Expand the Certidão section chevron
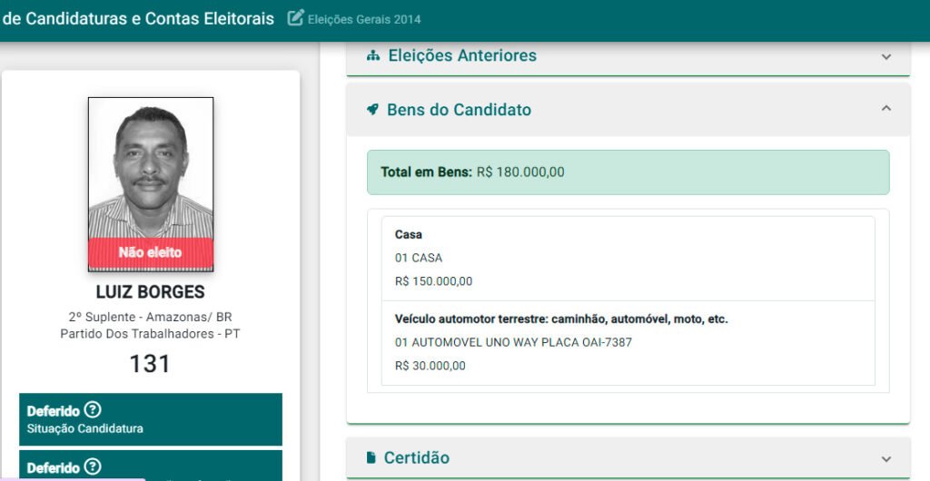The width and height of the screenshot is (930, 481). (x=886, y=457)
